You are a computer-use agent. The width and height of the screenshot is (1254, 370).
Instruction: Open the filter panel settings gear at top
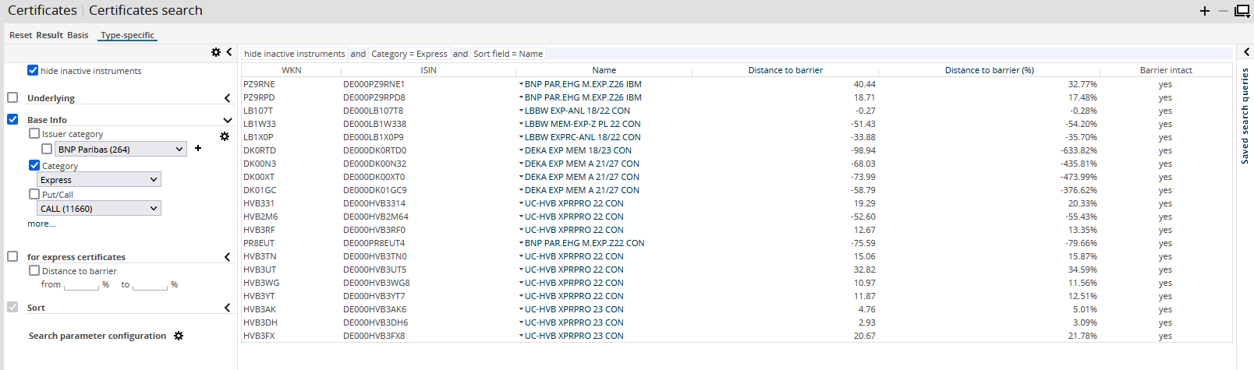tap(216, 52)
